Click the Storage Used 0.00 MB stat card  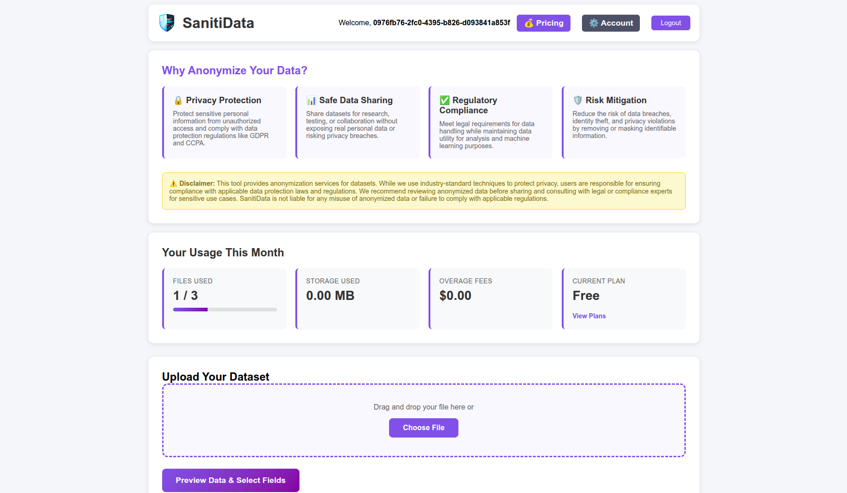click(357, 299)
